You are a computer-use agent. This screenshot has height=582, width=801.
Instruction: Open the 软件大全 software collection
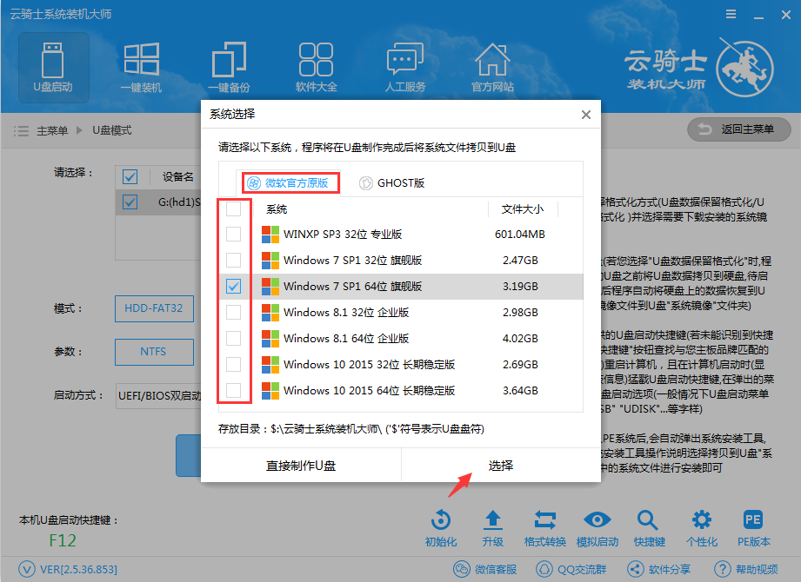point(316,67)
